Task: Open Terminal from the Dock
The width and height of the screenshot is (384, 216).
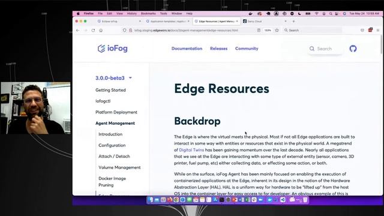Action: [x=221, y=200]
